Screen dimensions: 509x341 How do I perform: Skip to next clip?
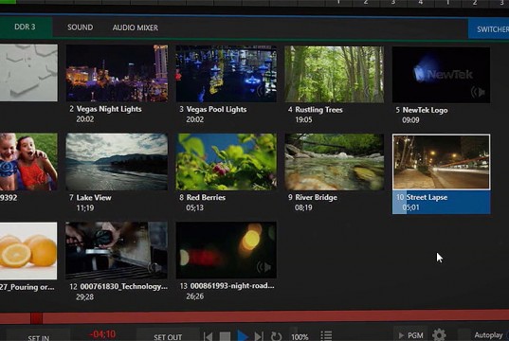coord(259,336)
